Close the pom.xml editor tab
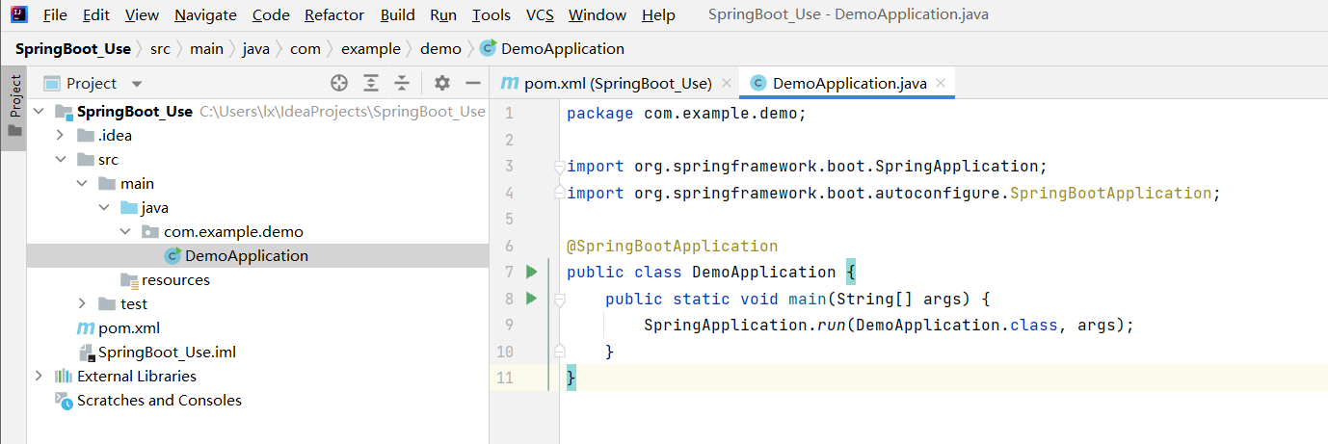Screen dimensions: 1328x444 pyautogui.click(x=727, y=84)
